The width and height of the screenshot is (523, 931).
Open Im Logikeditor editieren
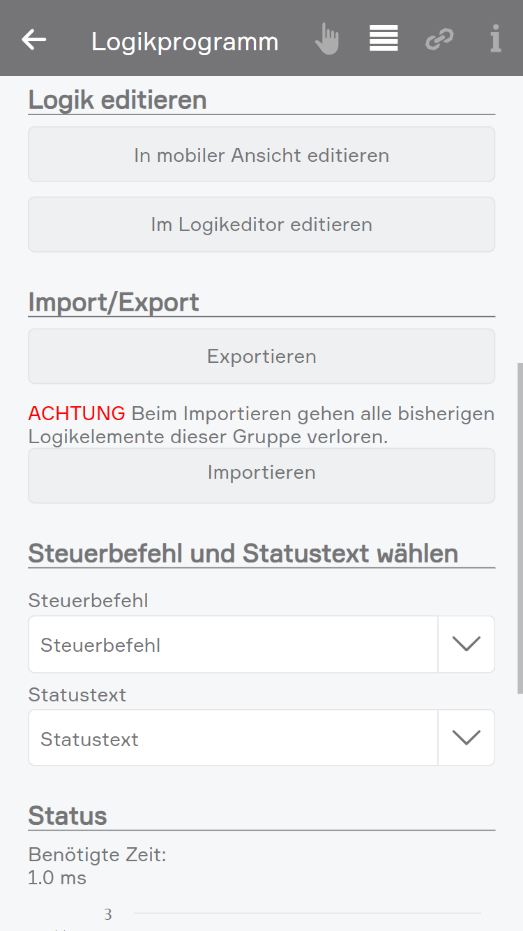click(261, 225)
